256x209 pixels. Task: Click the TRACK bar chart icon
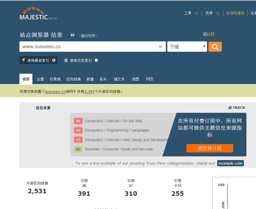coord(230,108)
